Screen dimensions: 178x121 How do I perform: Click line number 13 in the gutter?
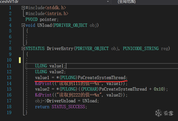9,78
